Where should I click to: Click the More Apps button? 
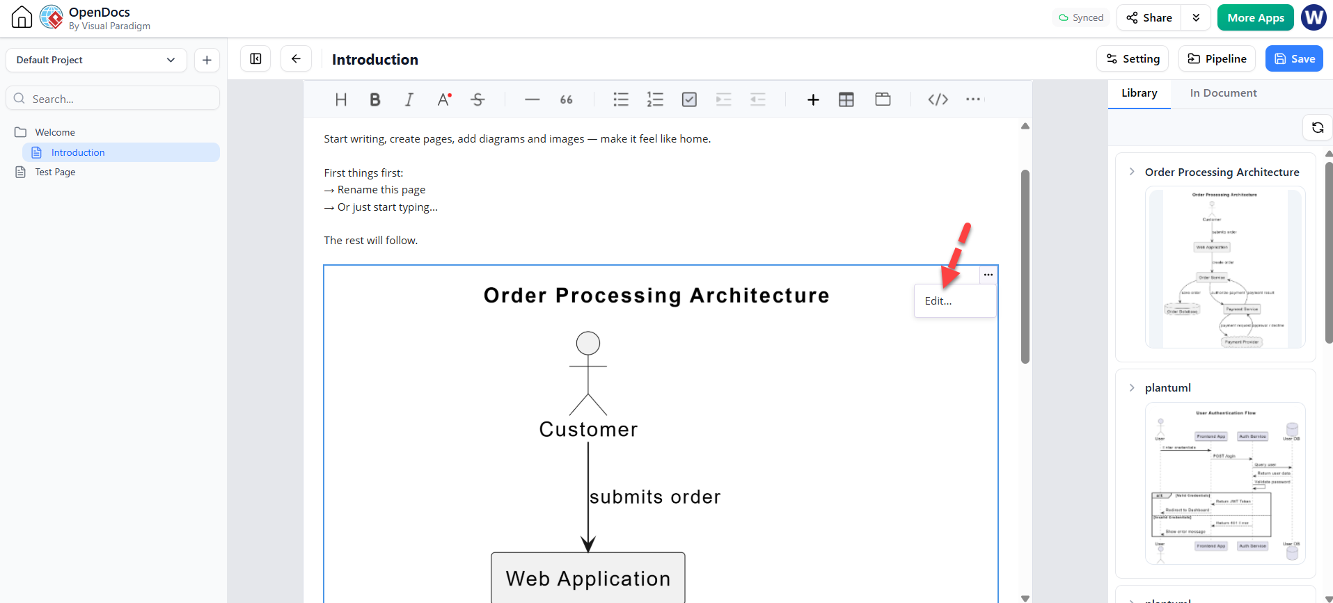click(x=1256, y=17)
